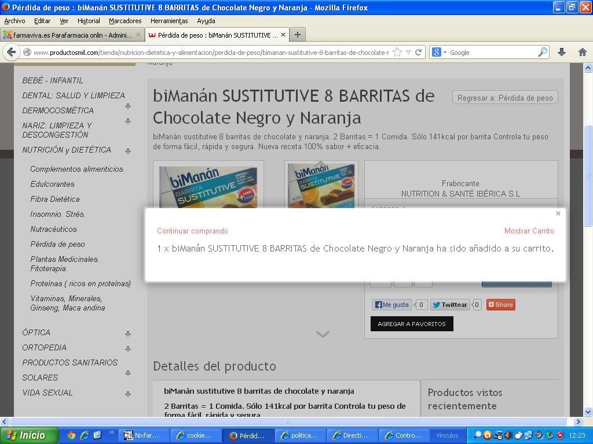The height and width of the screenshot is (444, 593).
Task: Open Nutracéuticos subcategory
Action: 53,229
